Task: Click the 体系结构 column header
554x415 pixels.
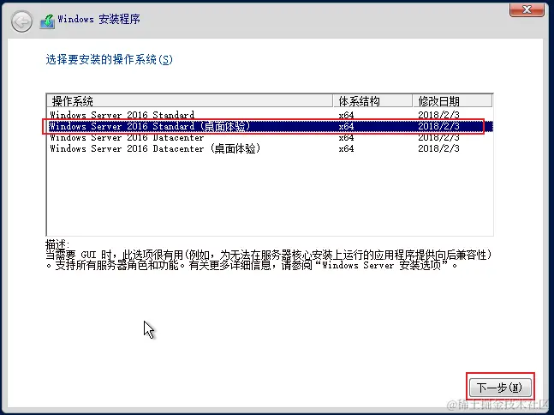Action: coord(372,101)
